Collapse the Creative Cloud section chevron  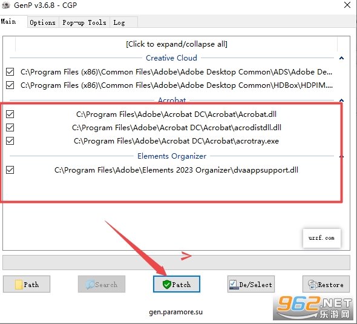point(341,58)
